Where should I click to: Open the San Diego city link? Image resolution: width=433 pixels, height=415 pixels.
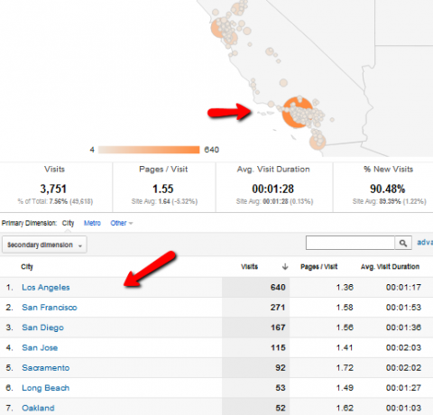(x=42, y=327)
